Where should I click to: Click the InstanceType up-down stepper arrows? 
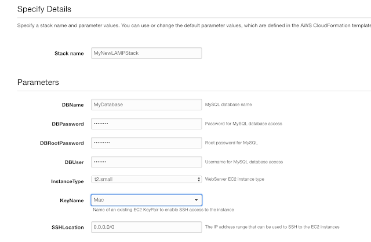(x=199, y=179)
